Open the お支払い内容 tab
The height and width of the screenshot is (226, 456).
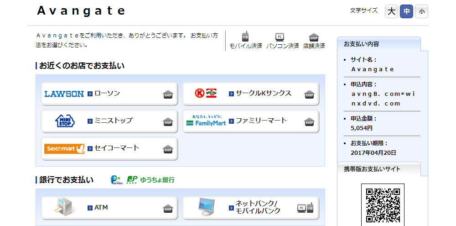pyautogui.click(x=378, y=44)
